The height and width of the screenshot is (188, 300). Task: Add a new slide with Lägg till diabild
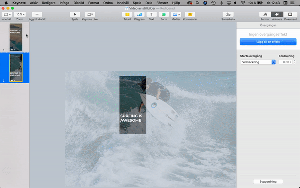37,14
